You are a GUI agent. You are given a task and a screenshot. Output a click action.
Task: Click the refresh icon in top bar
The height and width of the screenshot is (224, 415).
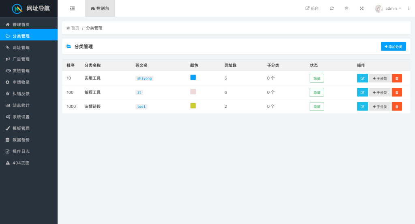(332, 9)
